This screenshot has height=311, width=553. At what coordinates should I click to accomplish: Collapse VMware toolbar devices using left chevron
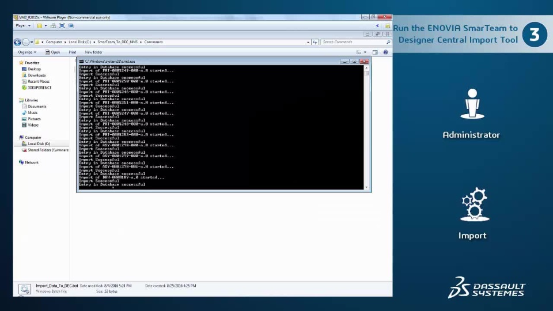(377, 26)
